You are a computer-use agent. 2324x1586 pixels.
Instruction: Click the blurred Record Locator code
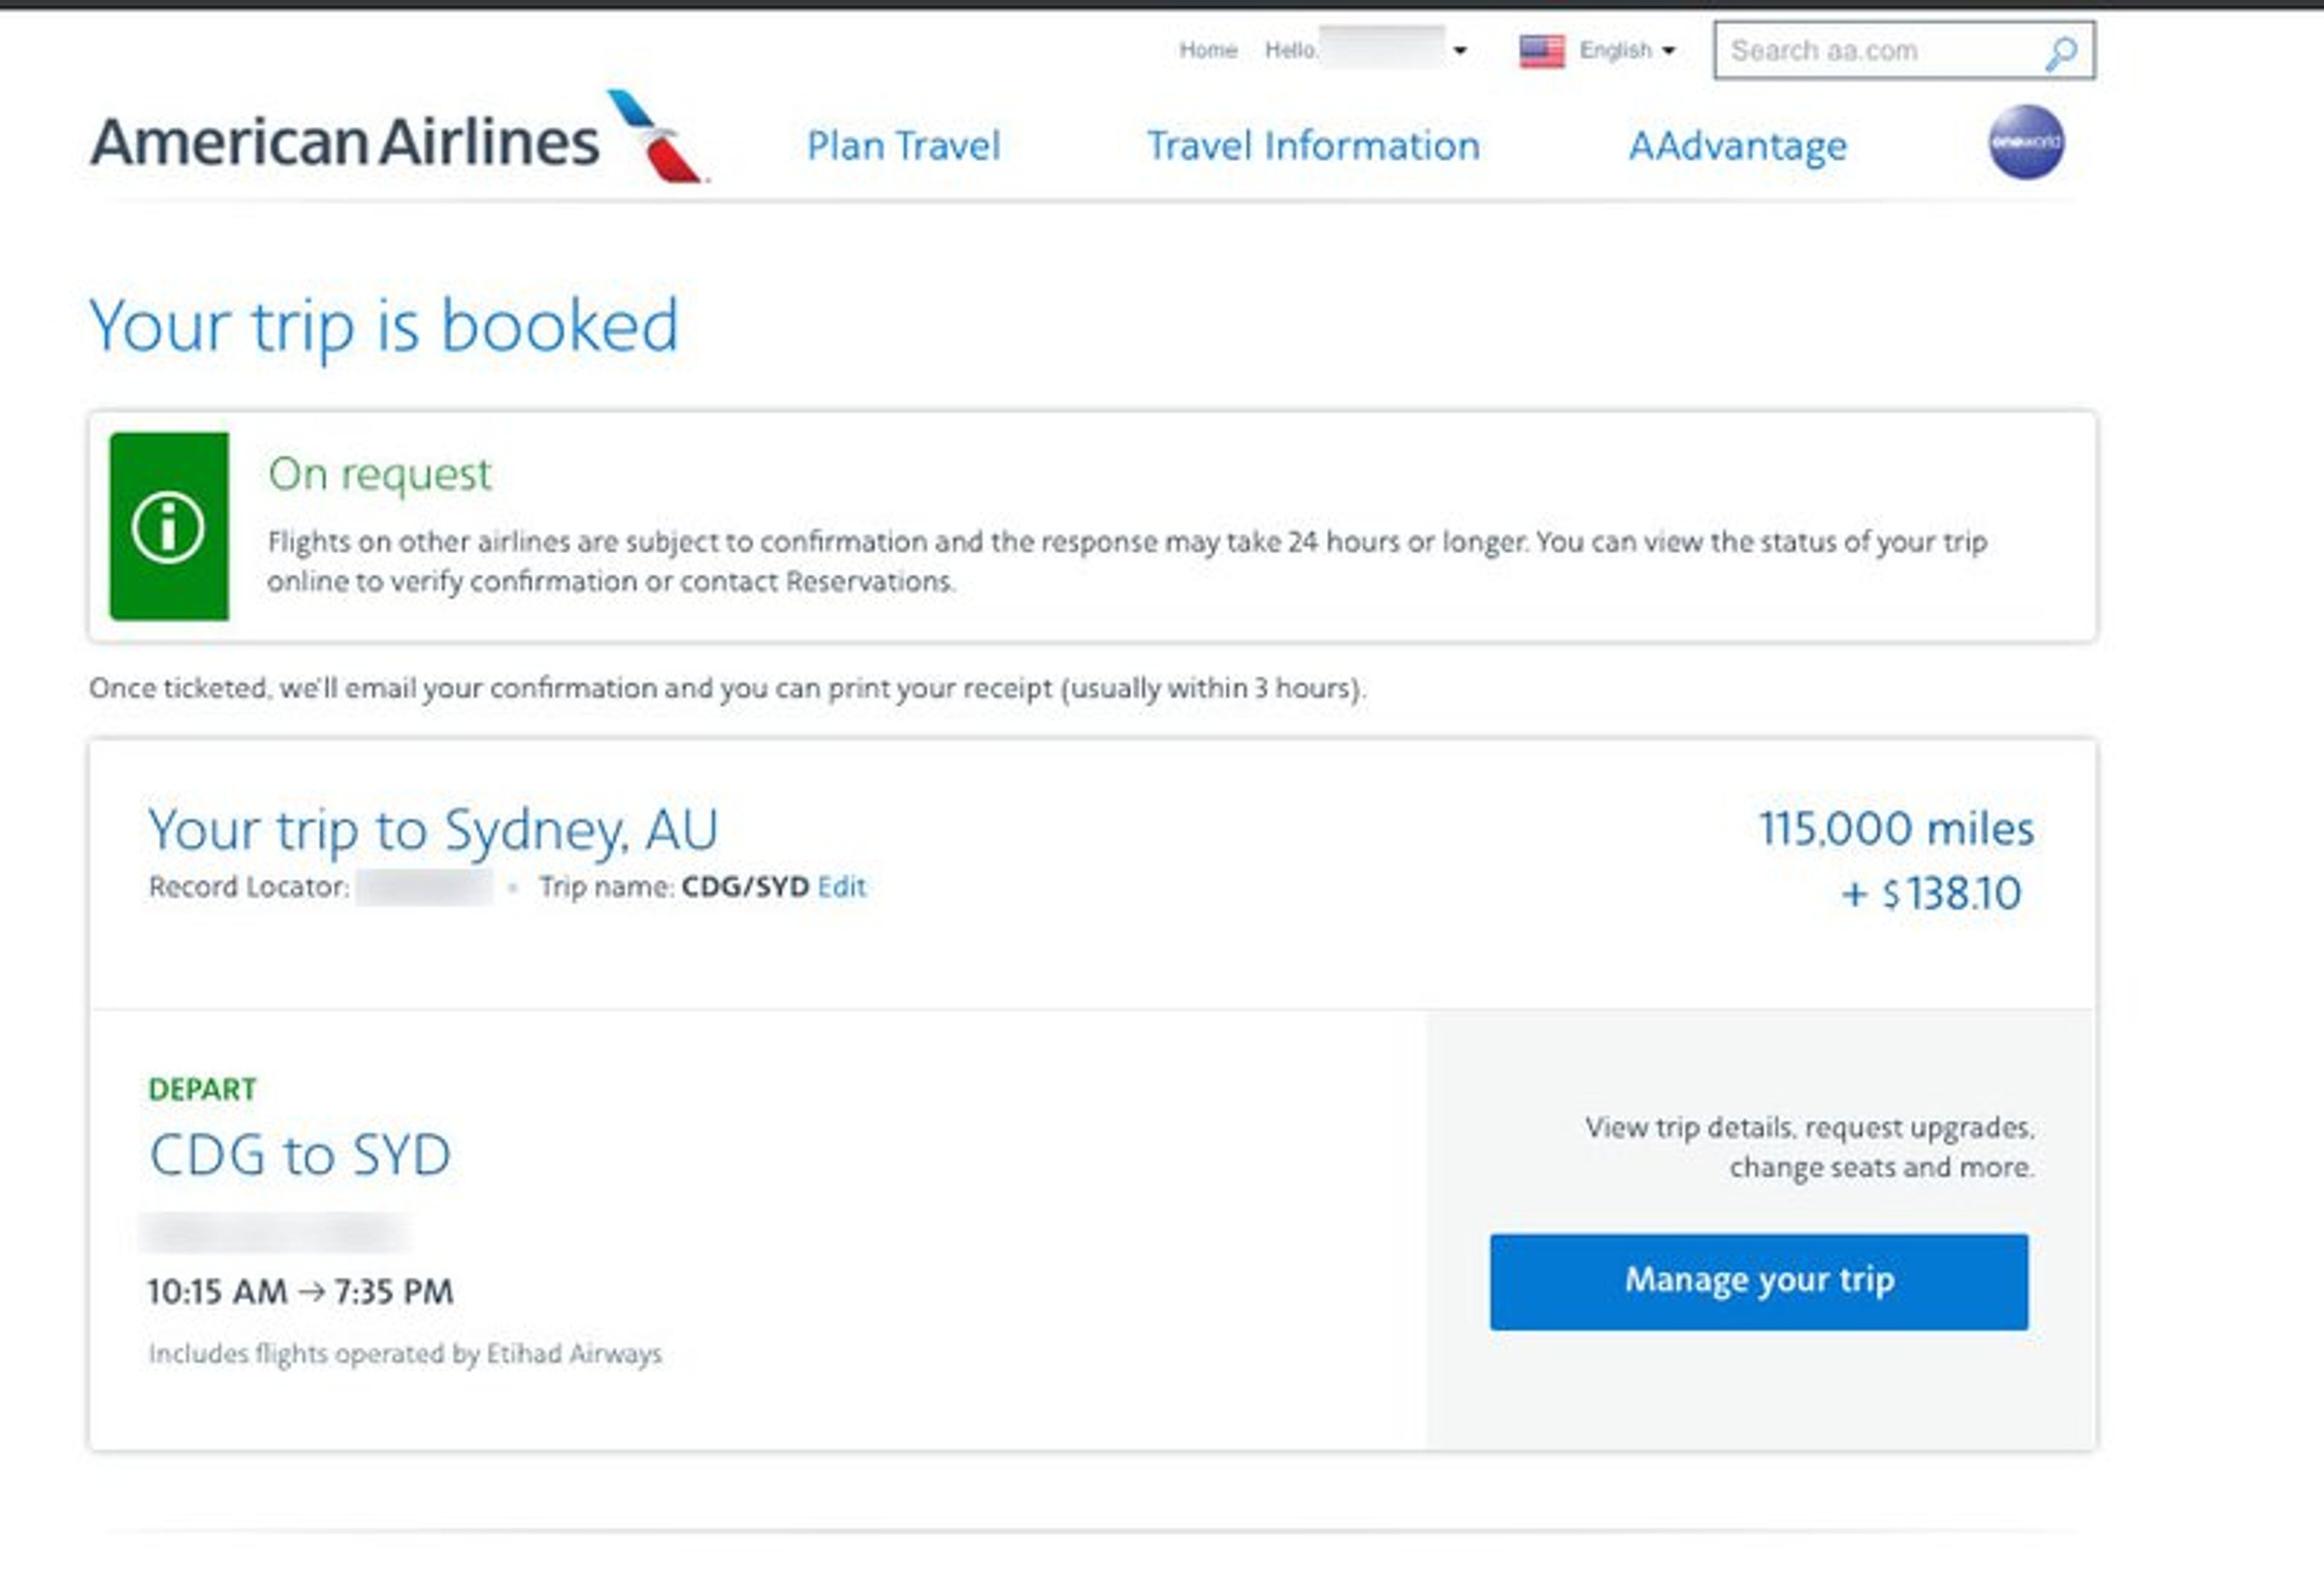[424, 887]
